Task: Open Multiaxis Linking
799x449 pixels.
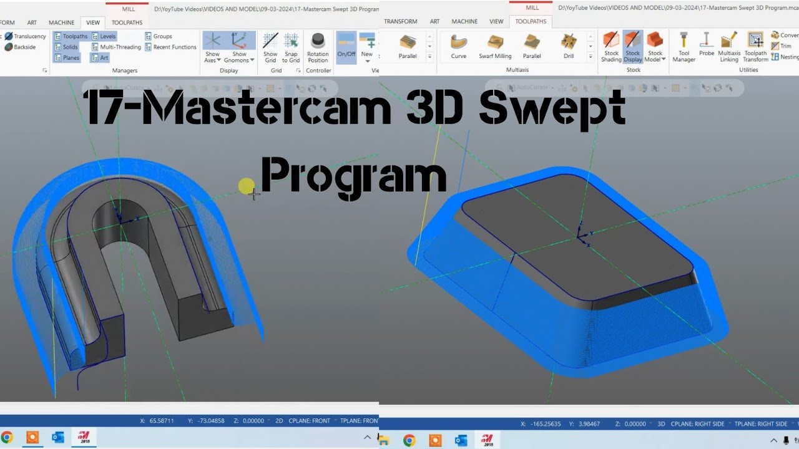Action: pos(728,47)
